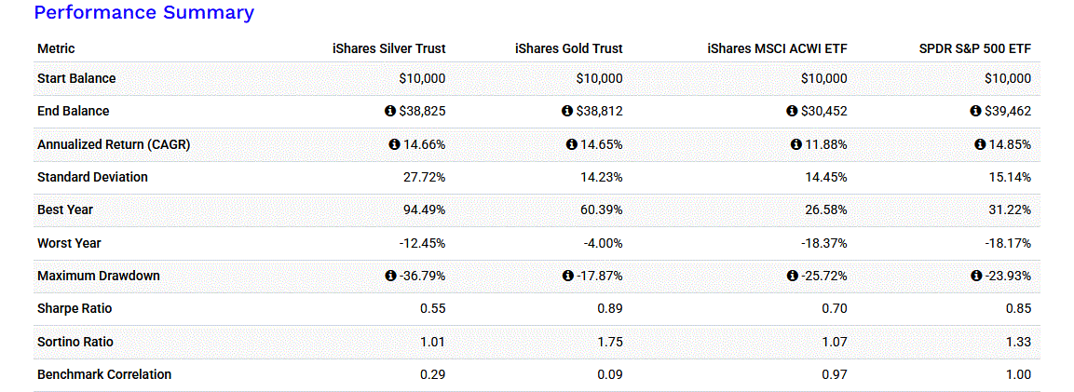Screen dimensions: 1074x392
Task: Click info icon beside 14.66% annualized return
Action: point(394,144)
